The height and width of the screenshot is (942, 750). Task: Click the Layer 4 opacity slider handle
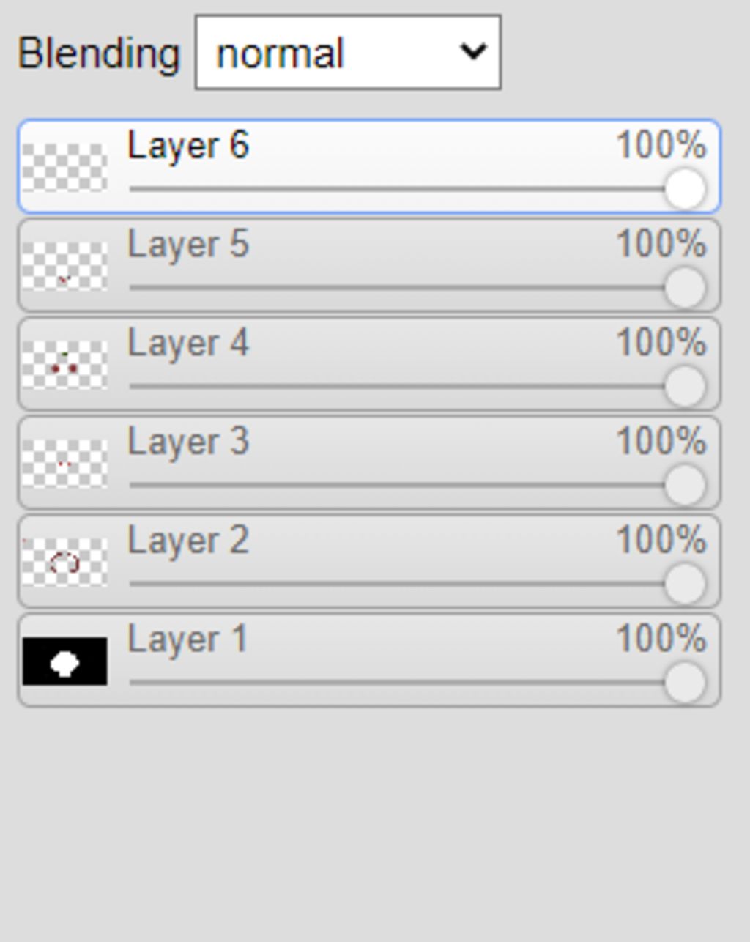685,387
